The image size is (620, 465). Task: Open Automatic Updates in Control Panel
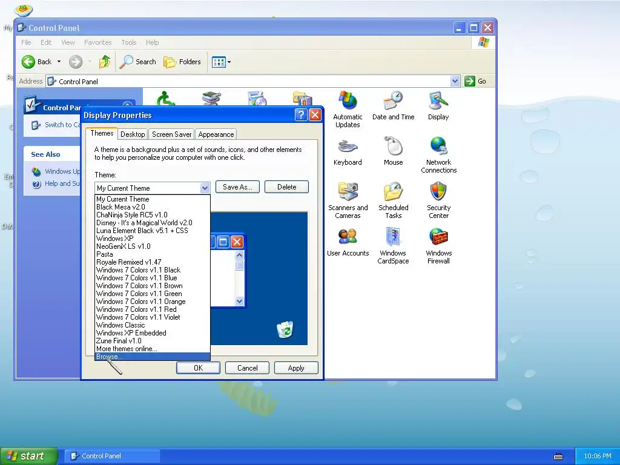pyautogui.click(x=348, y=110)
